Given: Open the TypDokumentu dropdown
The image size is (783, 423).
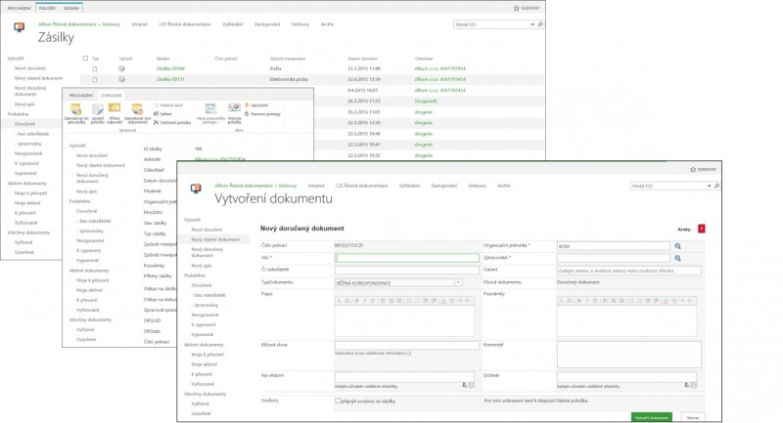Looking at the screenshot, I should 458,281.
